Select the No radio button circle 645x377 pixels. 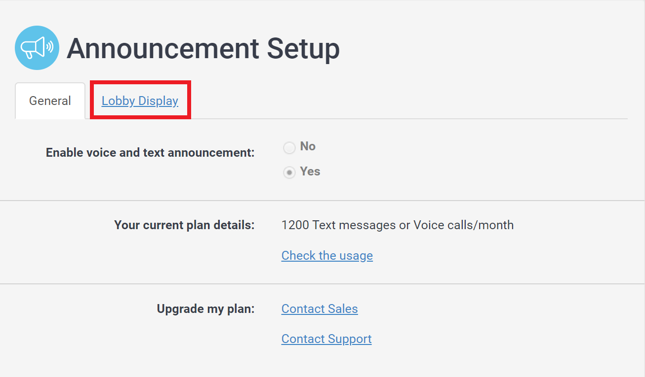click(x=289, y=147)
